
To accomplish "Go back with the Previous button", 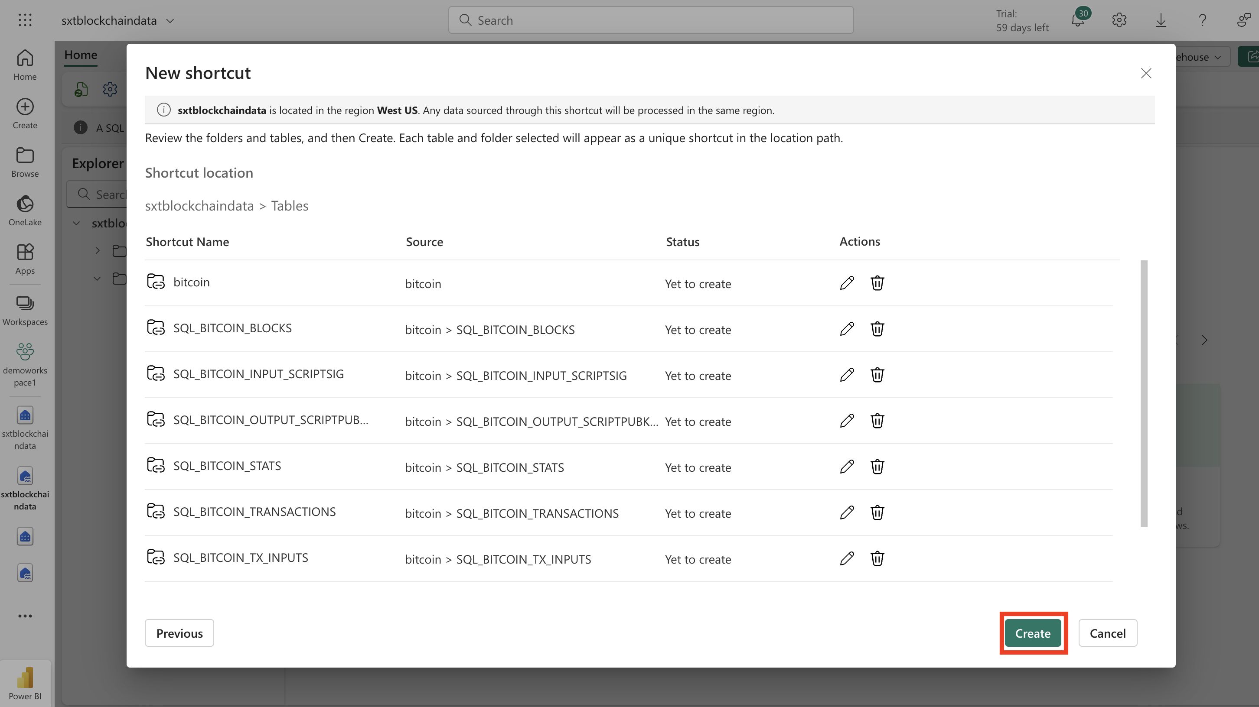I will (179, 633).
